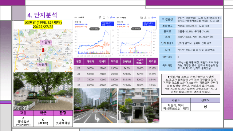This screenshot has width=233, height=131.
Task: Expand blue 매매/전세 dropdown in left panel
Action: [108, 24]
